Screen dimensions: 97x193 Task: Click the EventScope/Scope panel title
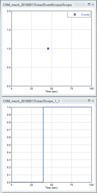coord(37,5)
